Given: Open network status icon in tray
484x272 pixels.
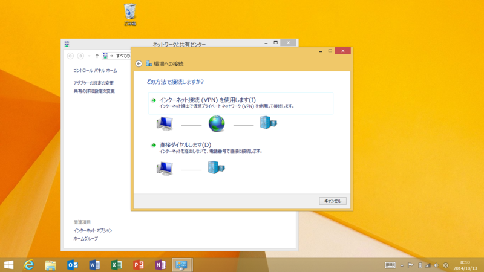Looking at the screenshot, I should [428, 265].
